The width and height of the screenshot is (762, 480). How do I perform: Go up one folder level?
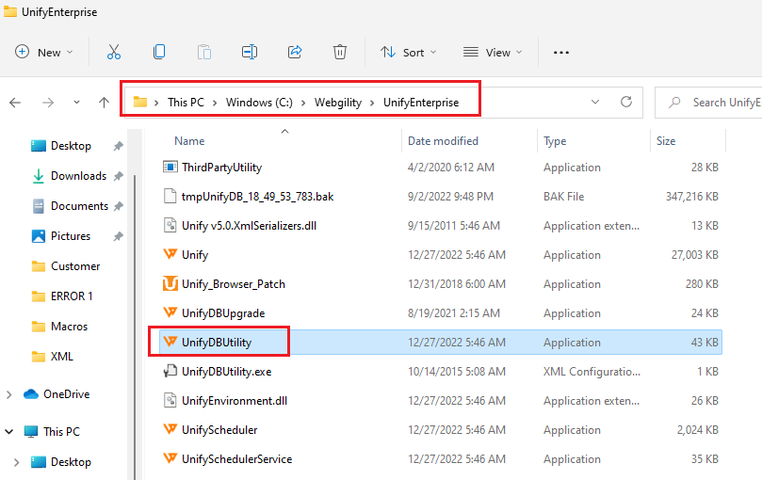(104, 103)
